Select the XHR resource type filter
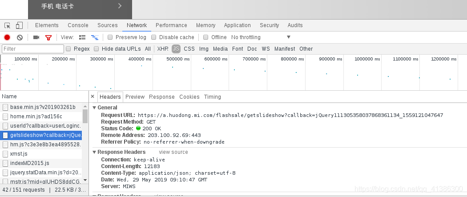 (163, 49)
